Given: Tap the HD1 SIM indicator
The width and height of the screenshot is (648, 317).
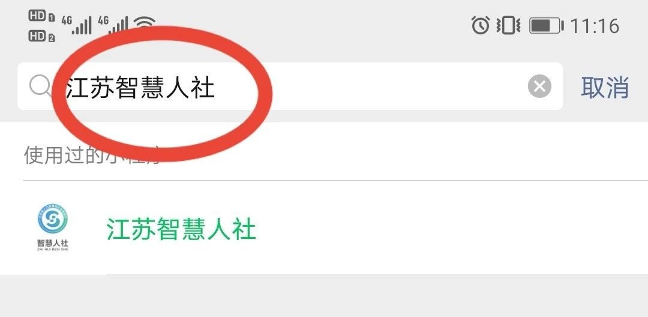Looking at the screenshot, I should 42,17.
